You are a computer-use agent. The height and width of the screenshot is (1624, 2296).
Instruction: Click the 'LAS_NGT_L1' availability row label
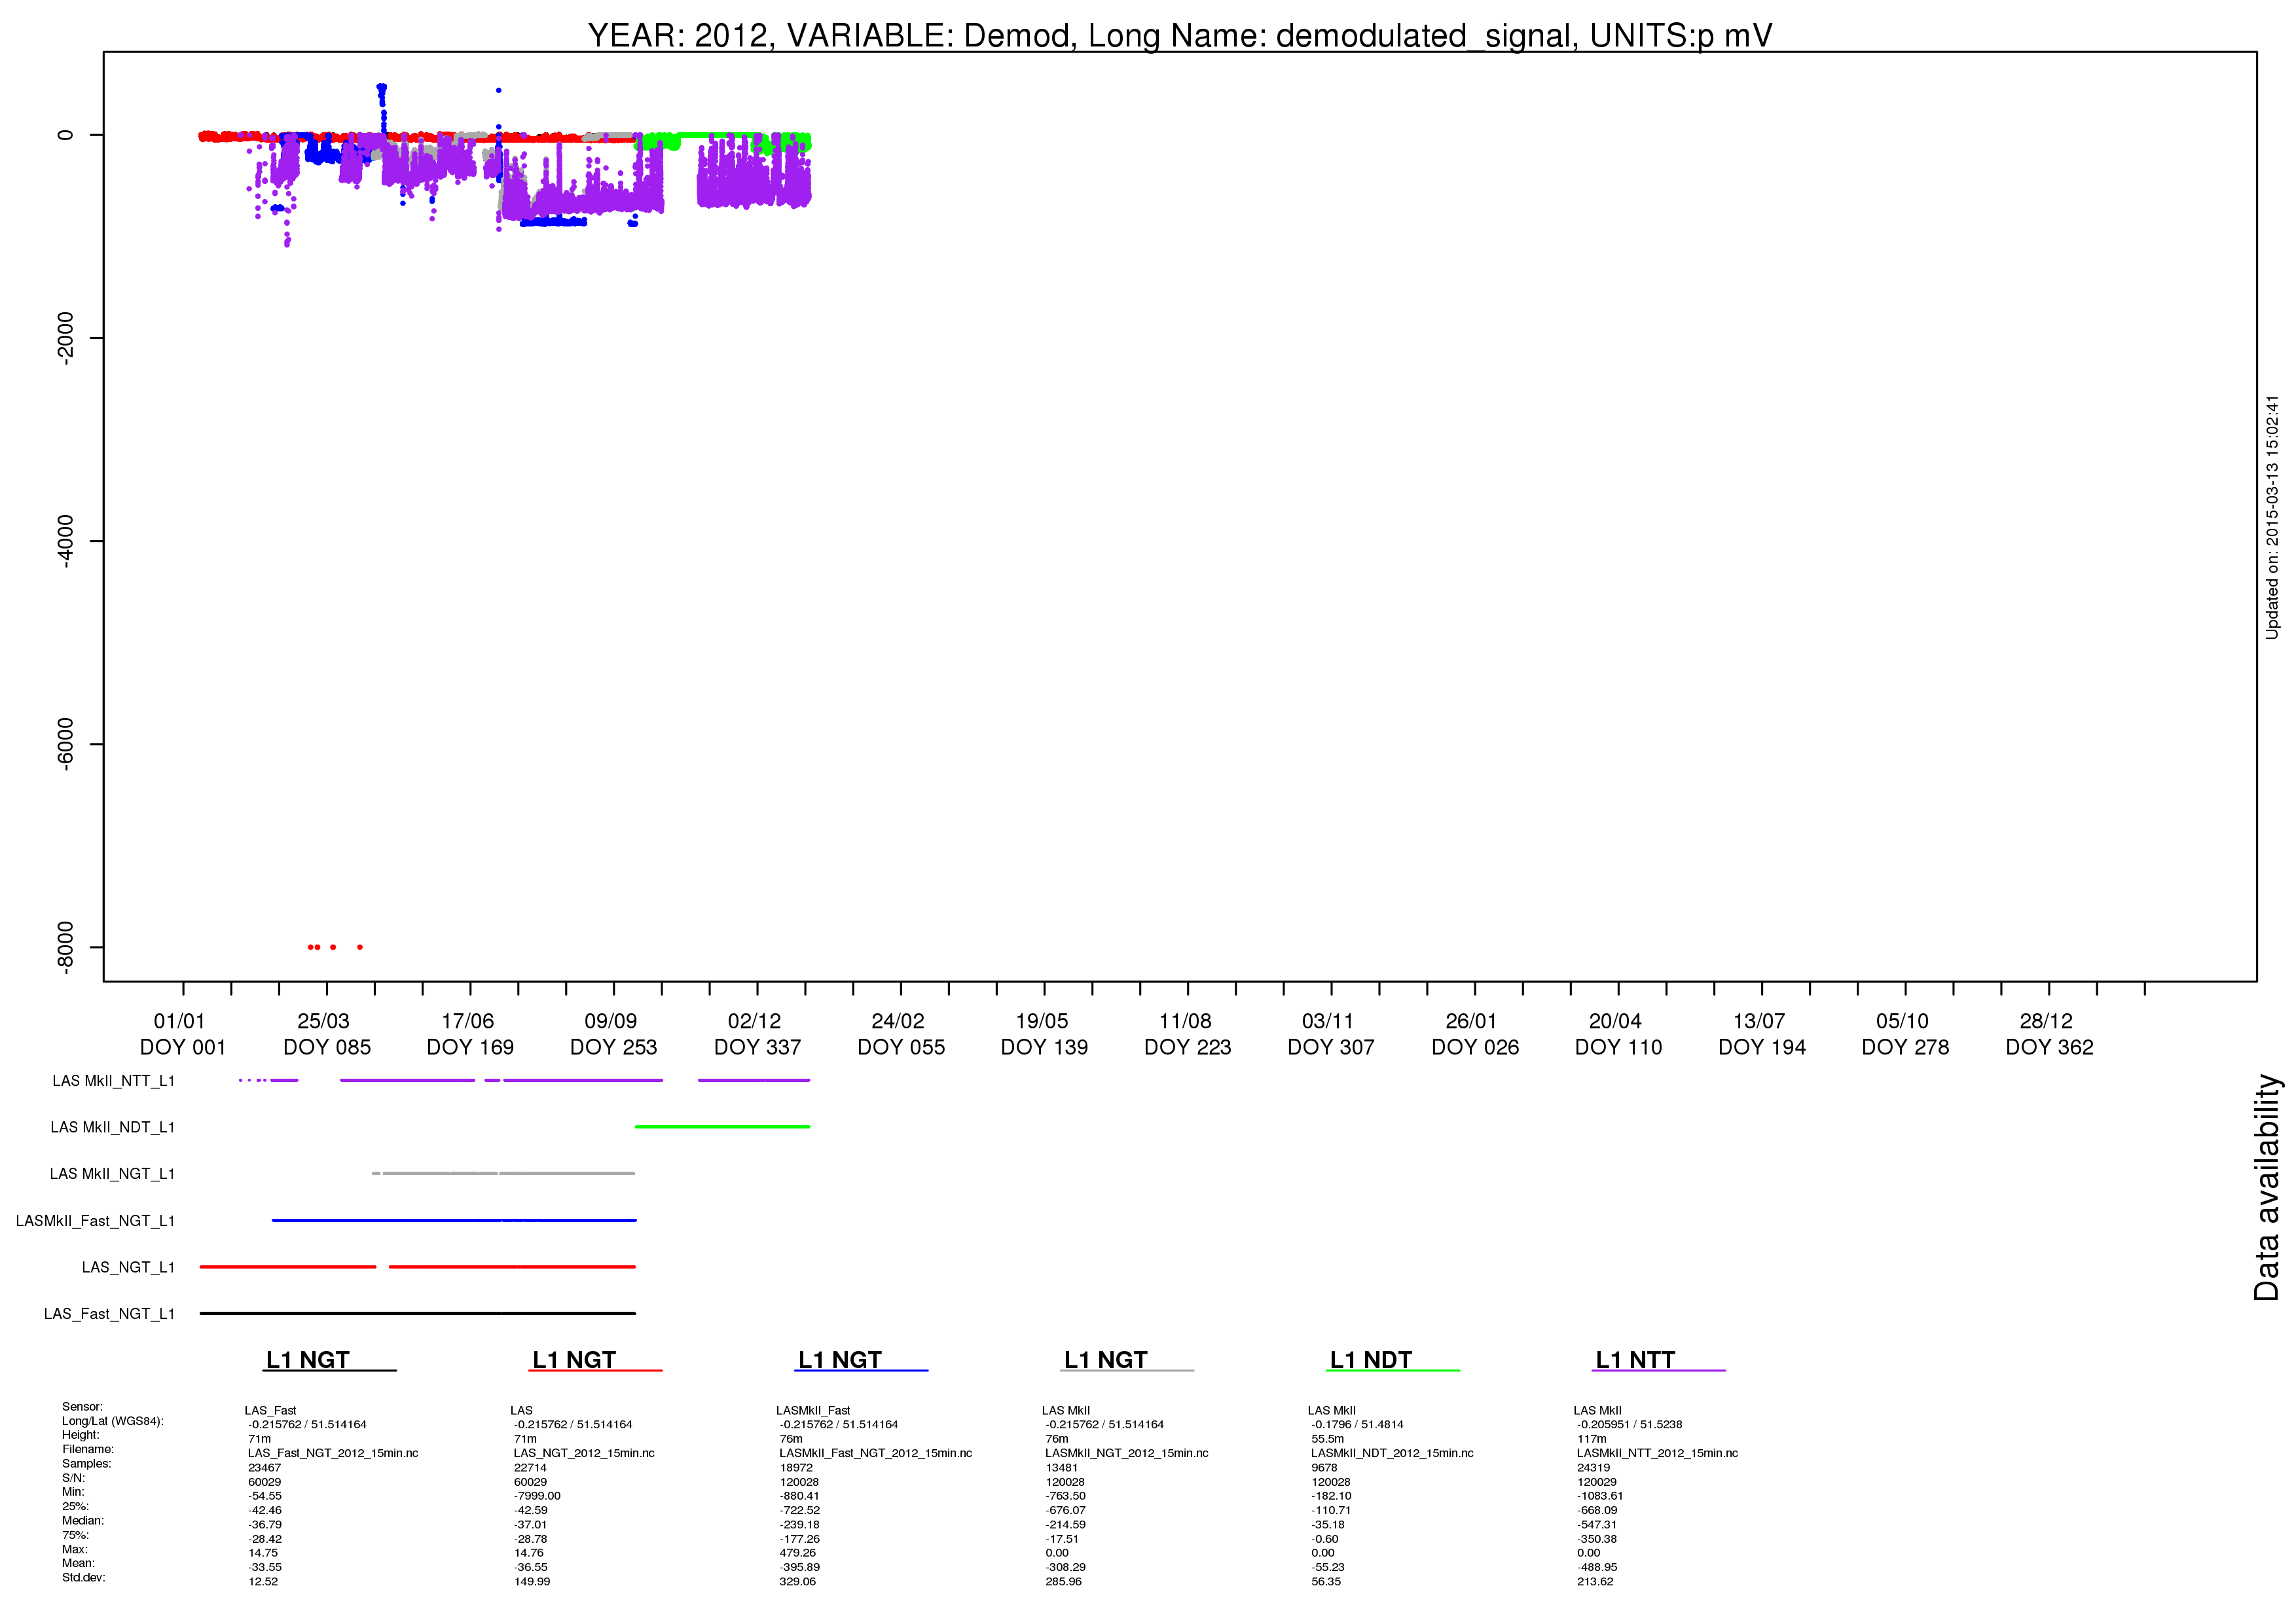(128, 1267)
